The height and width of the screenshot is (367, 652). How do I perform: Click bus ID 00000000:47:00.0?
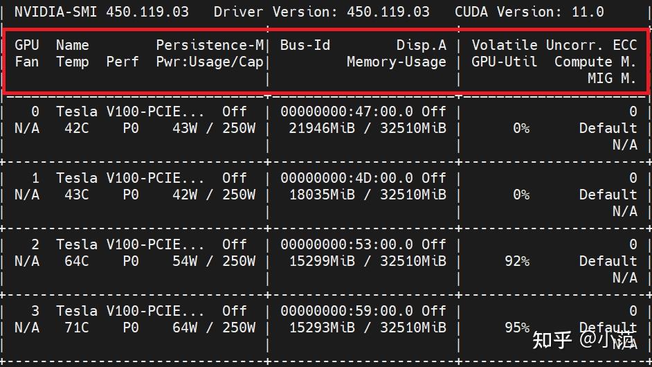pyautogui.click(x=346, y=111)
